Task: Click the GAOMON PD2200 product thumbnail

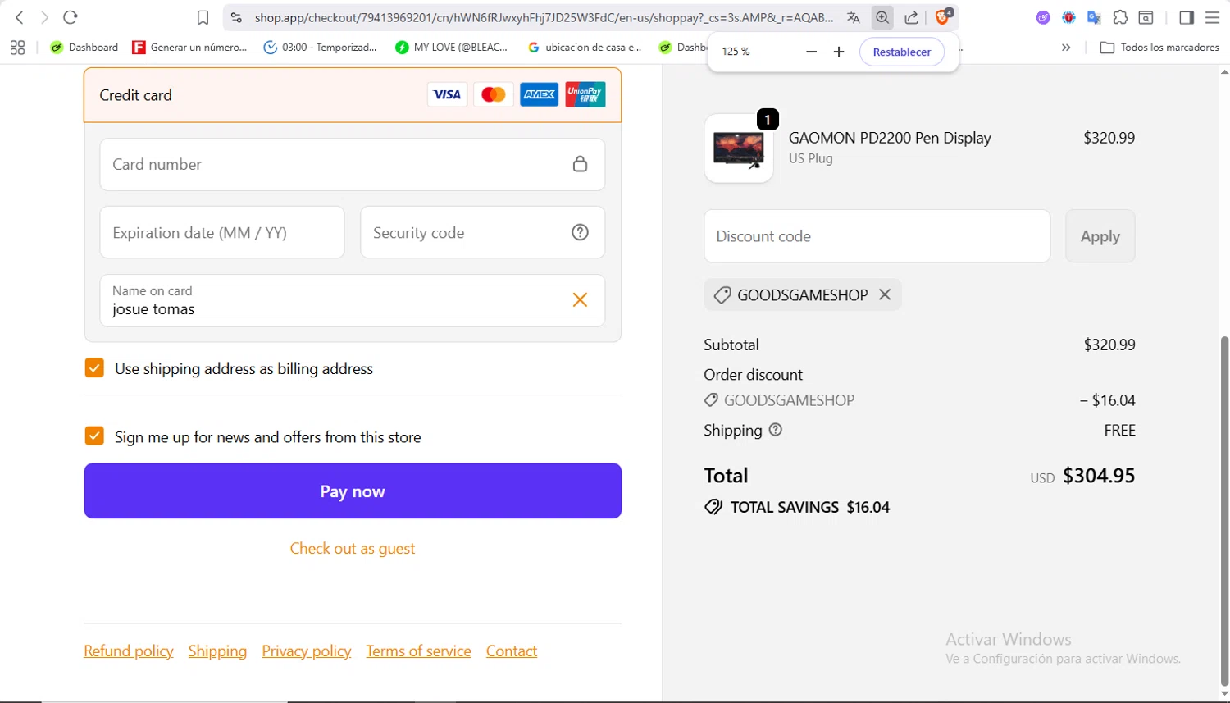Action: coord(739,148)
